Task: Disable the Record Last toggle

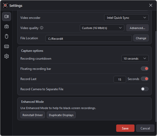Action: [x=145, y=79]
